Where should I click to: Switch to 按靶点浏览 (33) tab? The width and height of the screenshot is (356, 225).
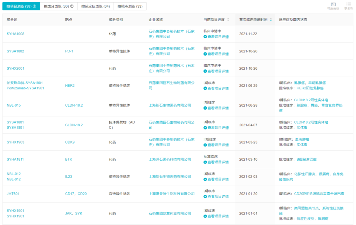(130, 6)
